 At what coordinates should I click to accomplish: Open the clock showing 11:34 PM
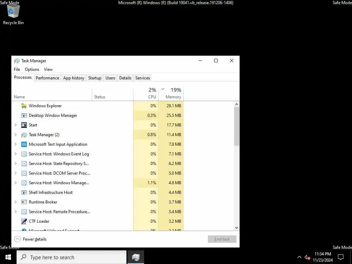(x=323, y=257)
